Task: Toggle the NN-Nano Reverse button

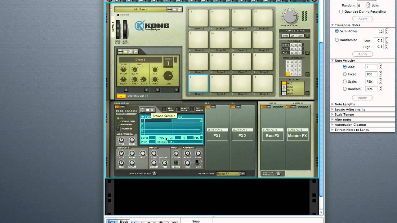Action: (176, 163)
